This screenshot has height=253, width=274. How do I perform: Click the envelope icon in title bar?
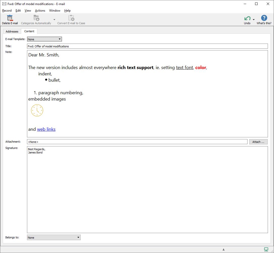[x=4, y=4]
